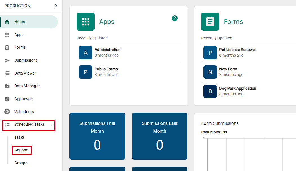This screenshot has height=171, width=296.
Task: Click 'Recently Updated' text in Apps card
Action: (x=92, y=38)
